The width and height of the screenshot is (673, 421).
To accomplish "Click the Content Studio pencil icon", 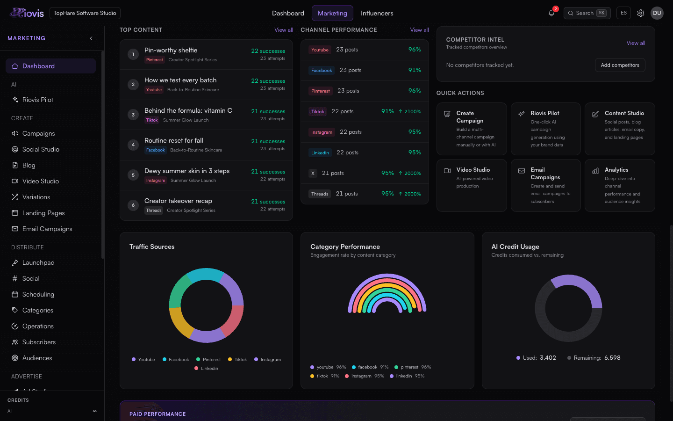I will tap(595, 114).
